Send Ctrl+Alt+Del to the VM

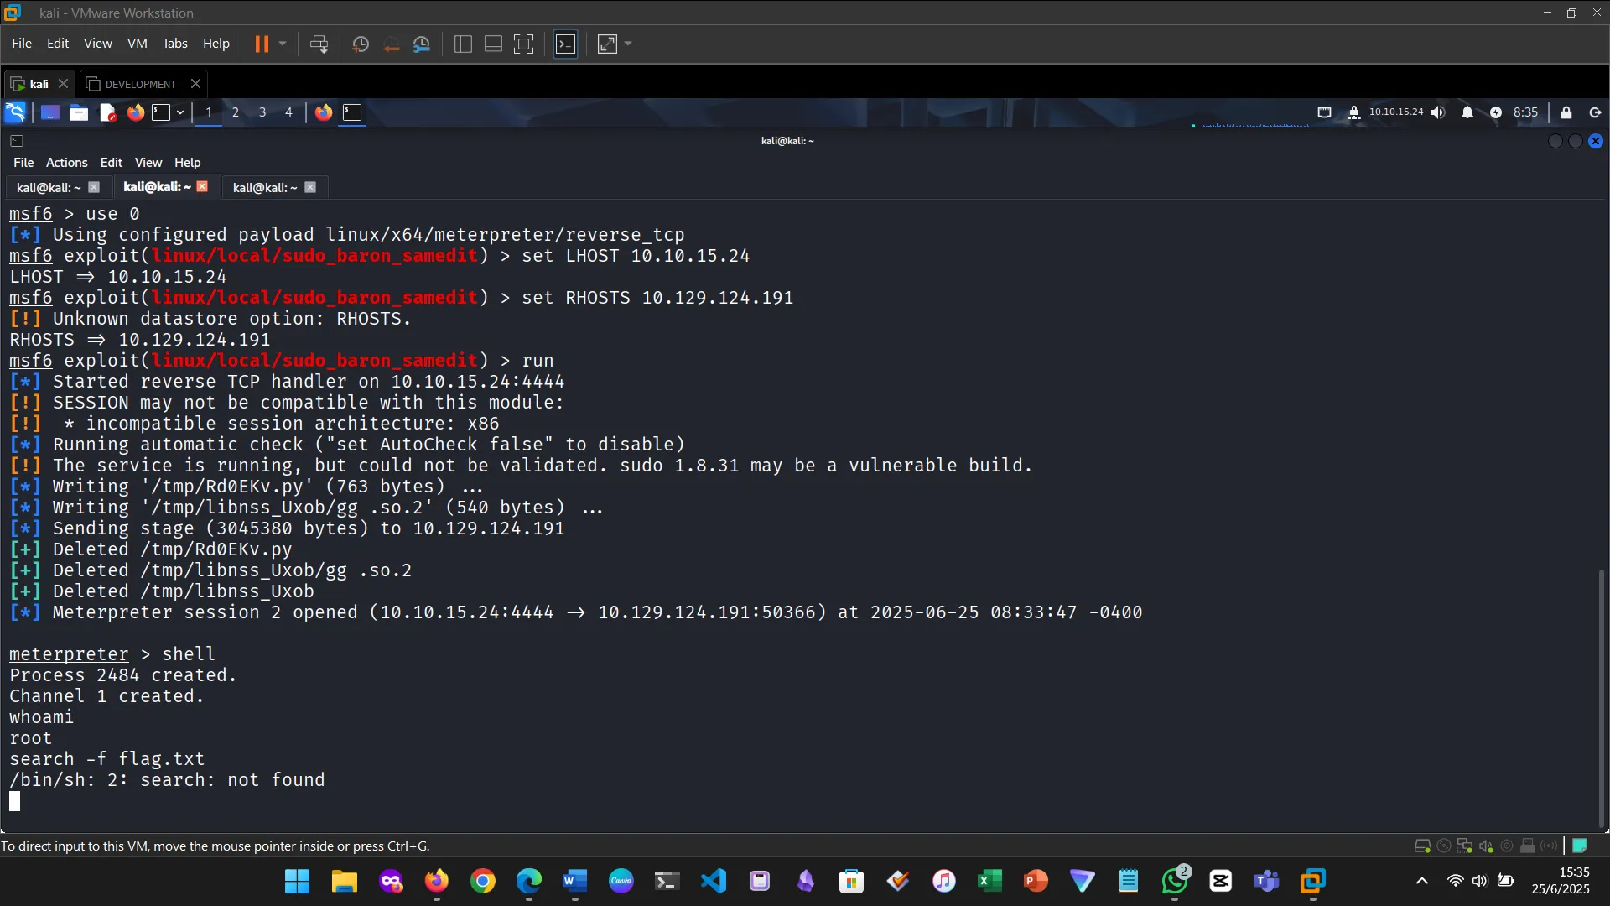pos(319,44)
